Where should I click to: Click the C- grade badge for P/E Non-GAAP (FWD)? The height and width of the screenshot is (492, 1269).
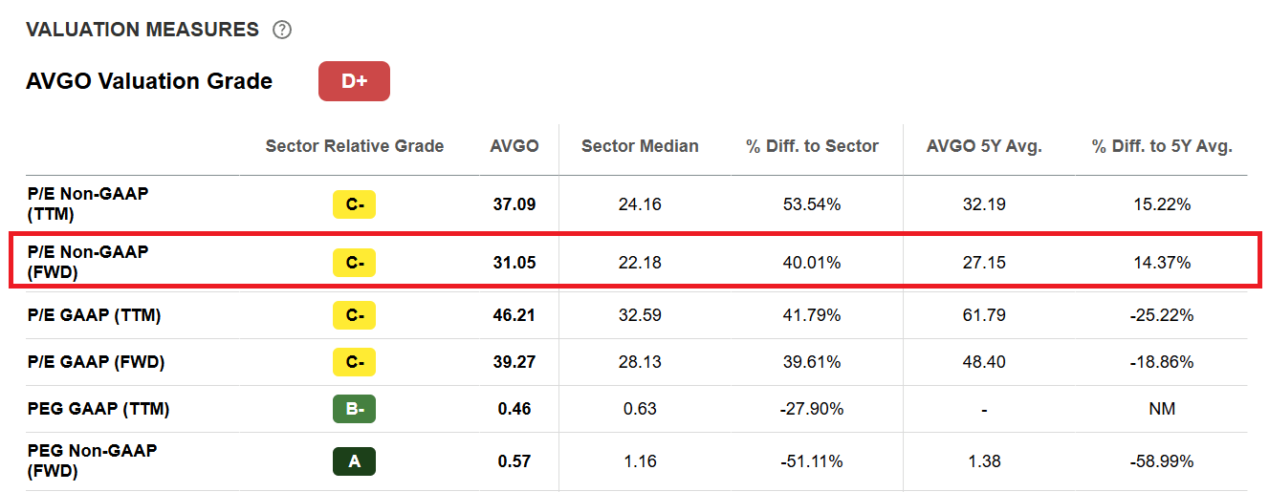click(x=355, y=263)
